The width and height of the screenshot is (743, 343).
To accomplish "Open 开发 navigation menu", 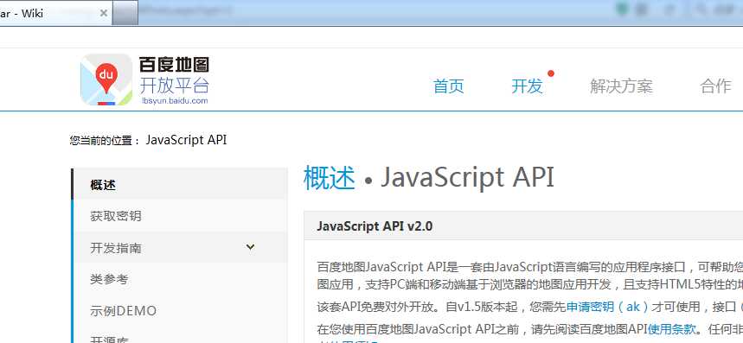I will tap(527, 86).
